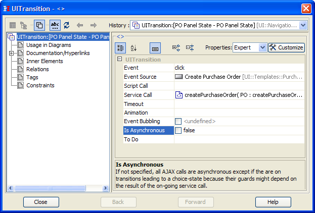Collapse the UITransition property group
This screenshot has width=315, height=213.
[119, 60]
